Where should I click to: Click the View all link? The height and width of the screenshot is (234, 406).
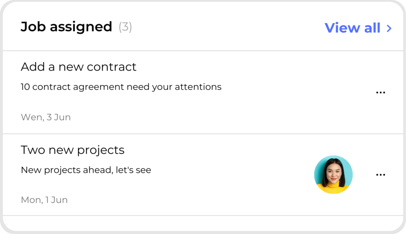352,28
